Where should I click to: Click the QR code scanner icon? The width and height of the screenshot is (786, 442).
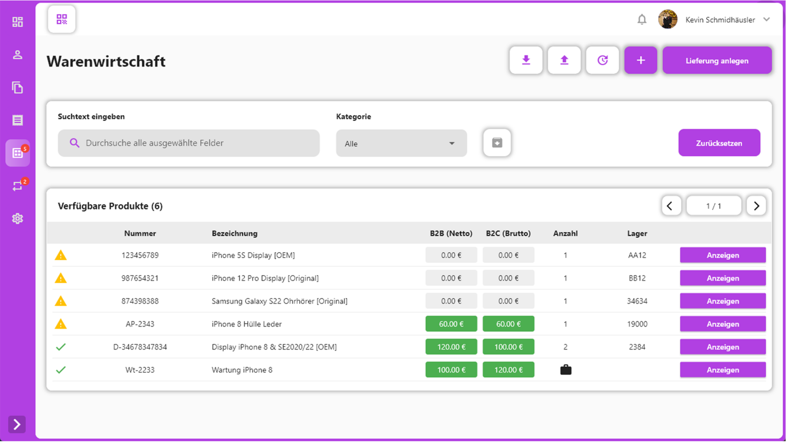62,19
